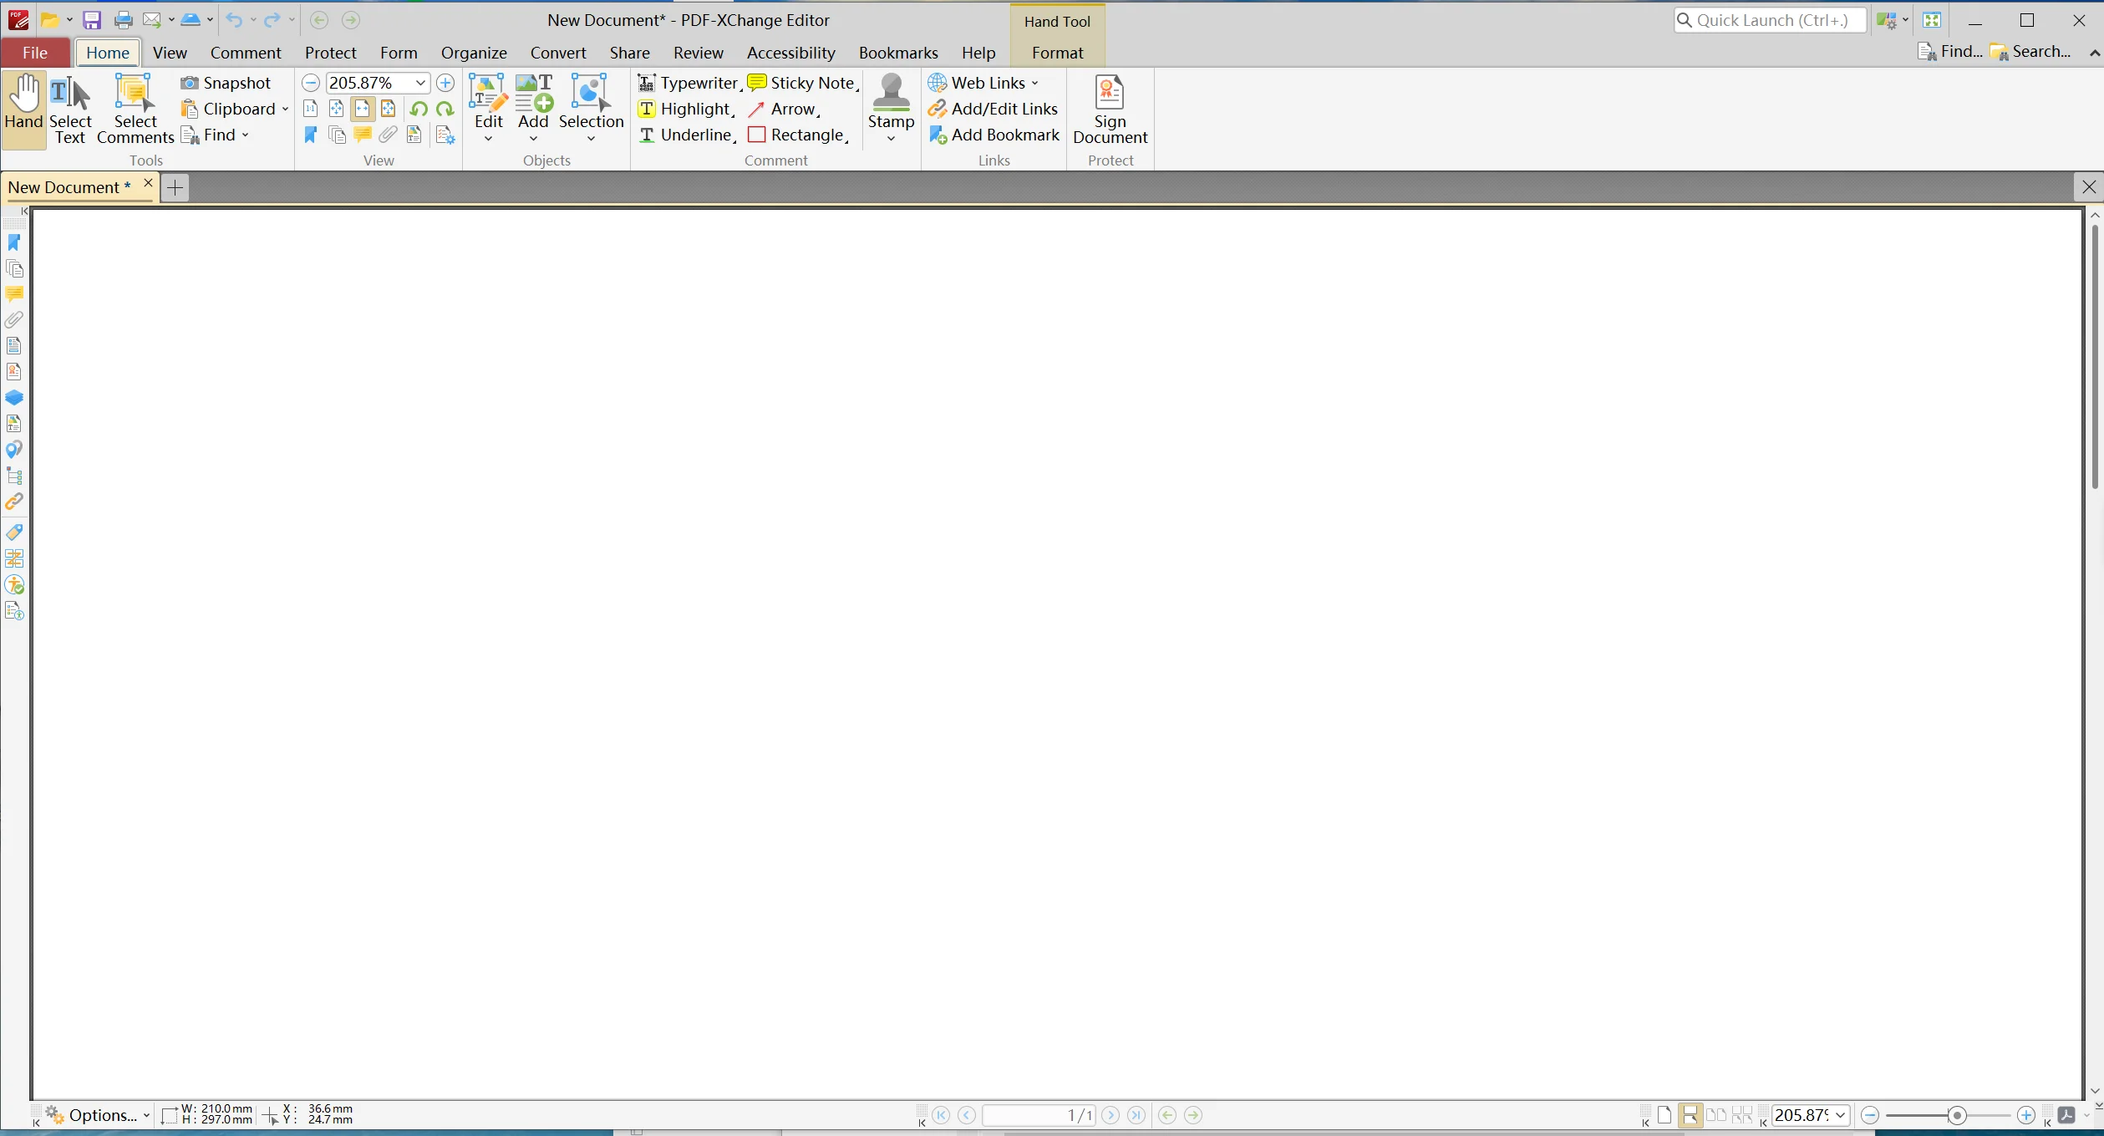Select the Rectangle comment tool
Image resolution: width=2104 pixels, height=1136 pixels.
[x=797, y=135]
